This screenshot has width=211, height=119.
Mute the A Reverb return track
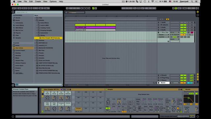point(183,75)
